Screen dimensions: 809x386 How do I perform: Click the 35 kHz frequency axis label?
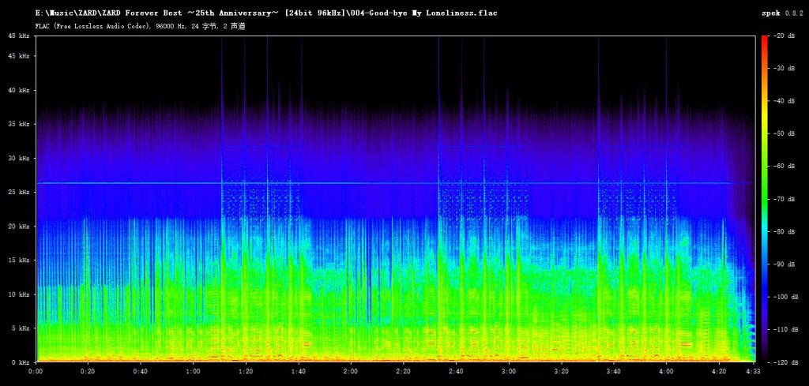(x=21, y=124)
